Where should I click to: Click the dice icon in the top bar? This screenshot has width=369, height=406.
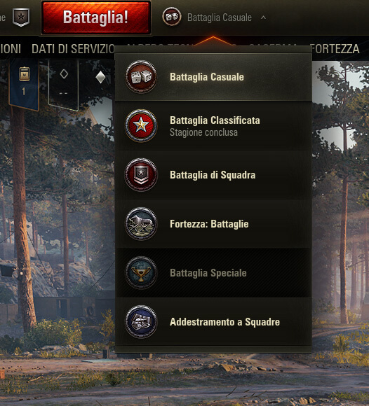[172, 17]
